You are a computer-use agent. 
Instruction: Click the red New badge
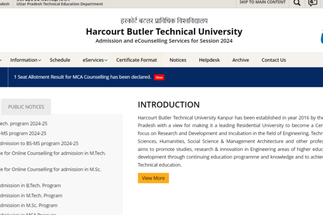[x=159, y=77]
